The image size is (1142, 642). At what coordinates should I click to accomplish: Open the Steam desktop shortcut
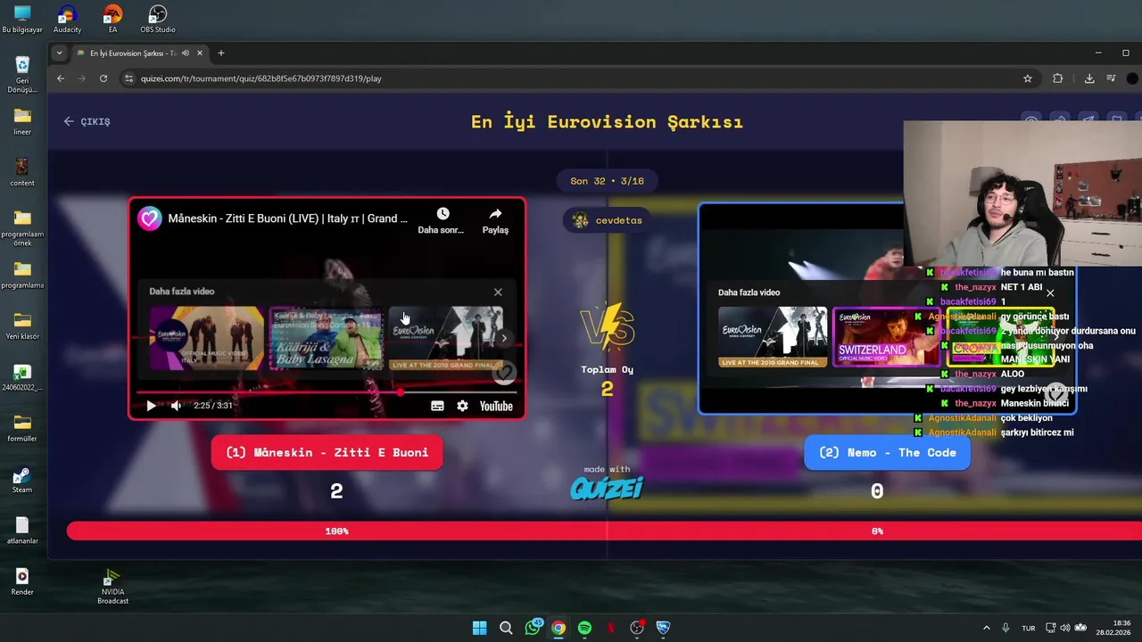point(22,480)
